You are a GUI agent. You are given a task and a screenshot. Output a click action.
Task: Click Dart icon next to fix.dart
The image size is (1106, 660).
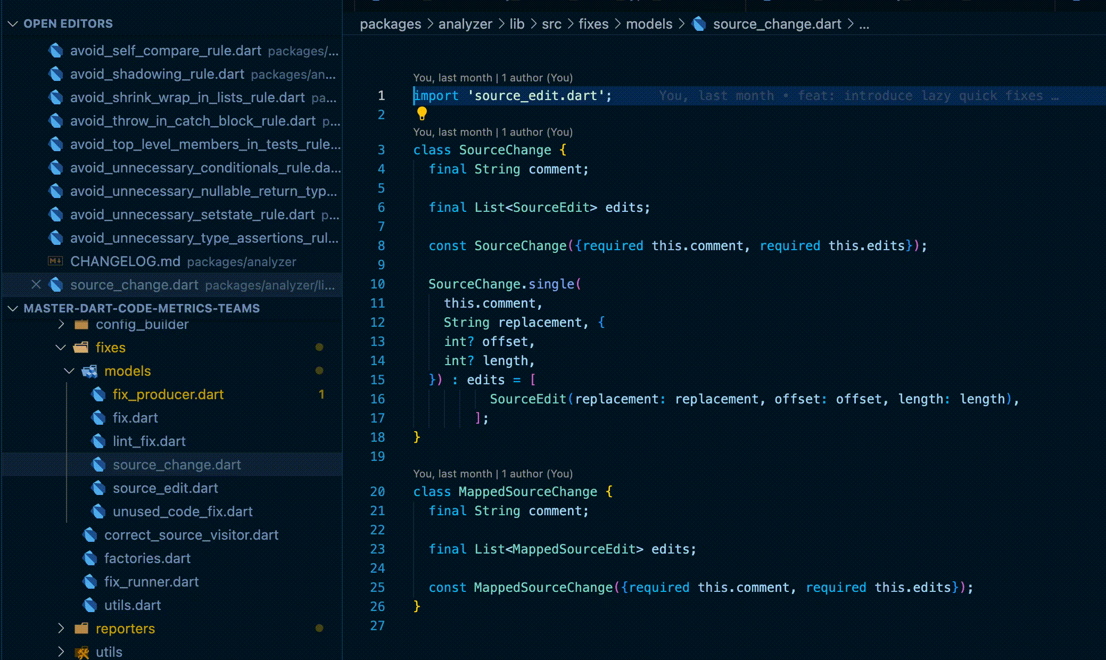(x=98, y=418)
